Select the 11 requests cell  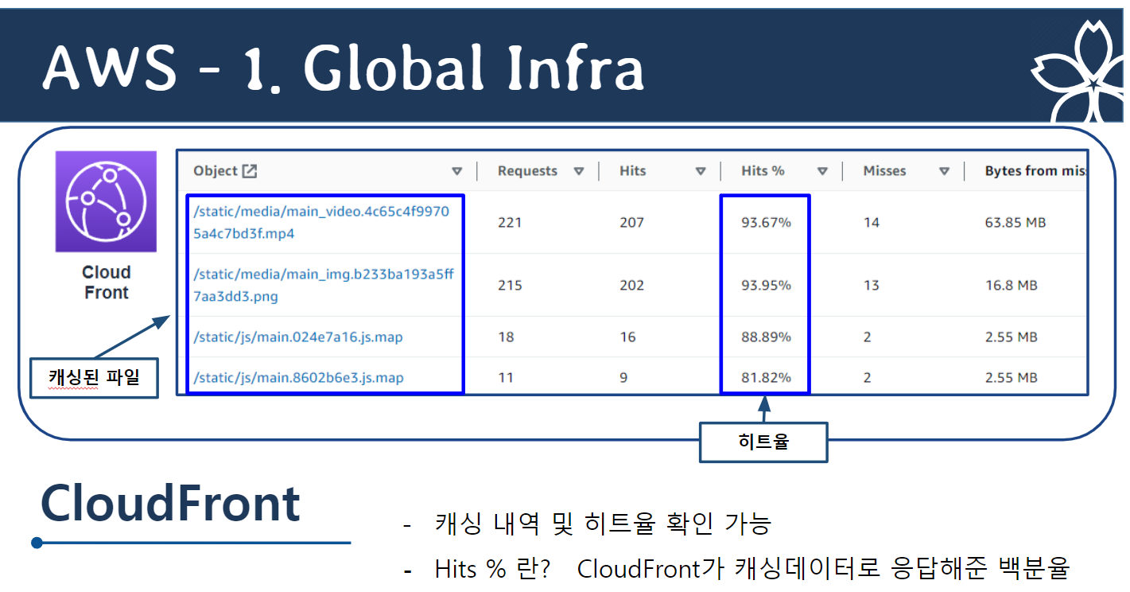[x=506, y=378]
